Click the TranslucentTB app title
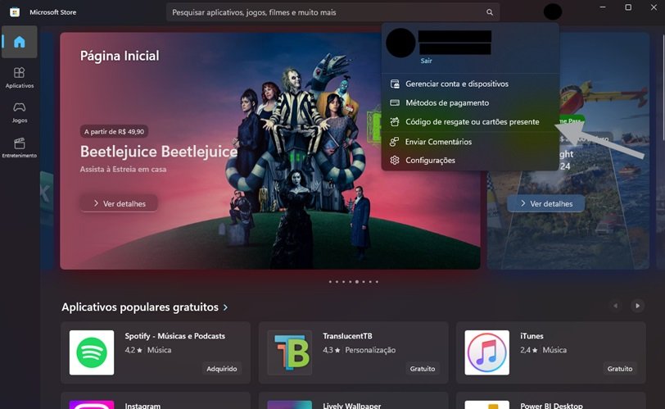Screen dimensions: 665x409 click(347, 336)
